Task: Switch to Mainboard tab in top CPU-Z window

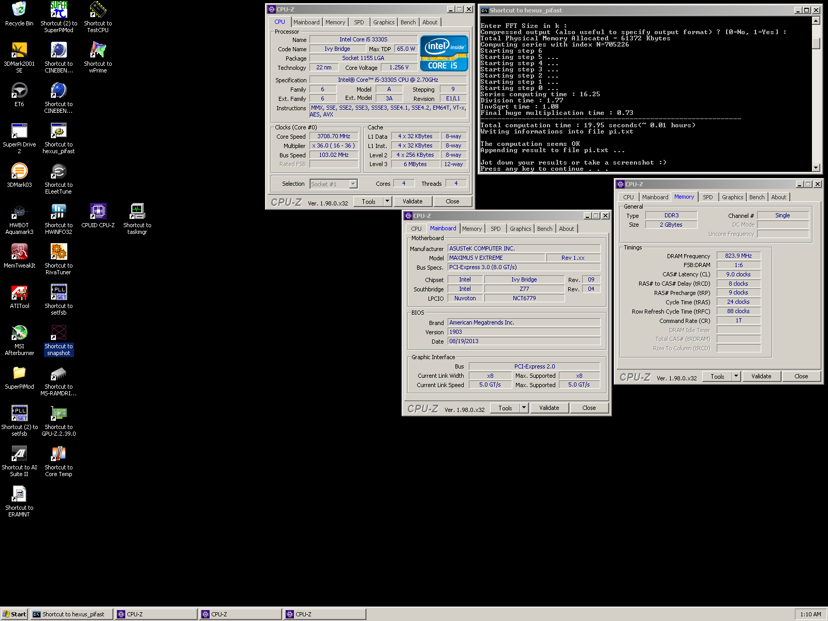Action: pos(306,22)
